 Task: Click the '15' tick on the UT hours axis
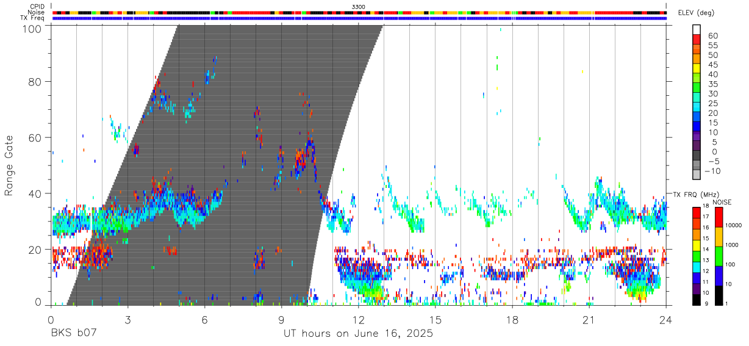point(435,320)
